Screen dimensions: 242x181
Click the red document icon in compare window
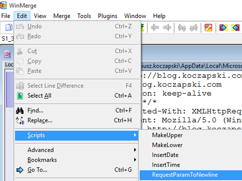coord(7,54)
